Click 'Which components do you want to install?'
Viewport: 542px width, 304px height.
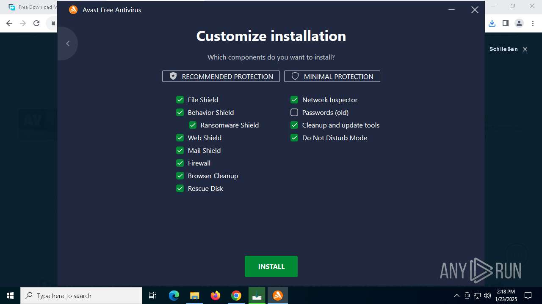tap(271, 57)
